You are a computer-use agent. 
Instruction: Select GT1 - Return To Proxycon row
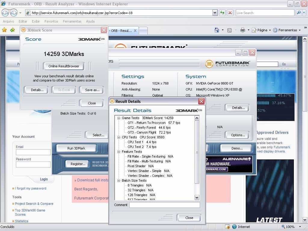[154, 123]
